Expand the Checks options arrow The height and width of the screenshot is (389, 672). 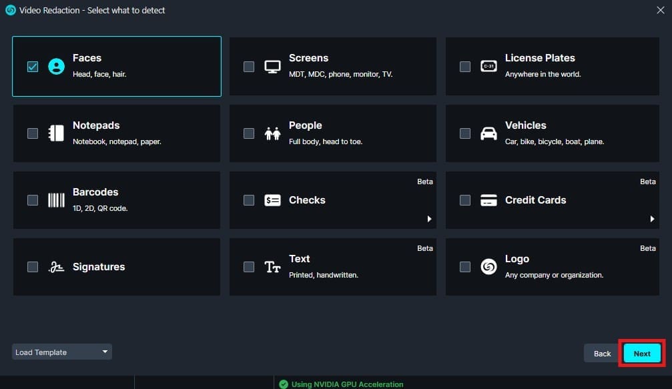[430, 218]
